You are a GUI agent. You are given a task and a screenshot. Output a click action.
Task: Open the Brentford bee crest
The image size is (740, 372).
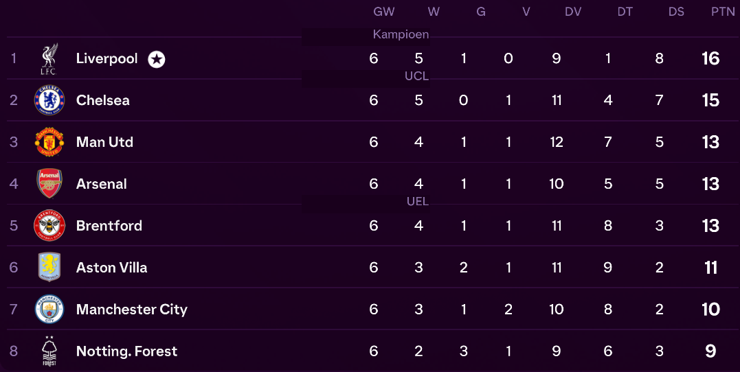49,225
